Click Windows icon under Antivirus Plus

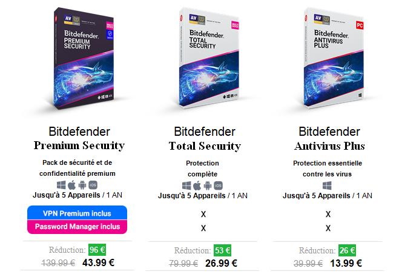click(327, 185)
